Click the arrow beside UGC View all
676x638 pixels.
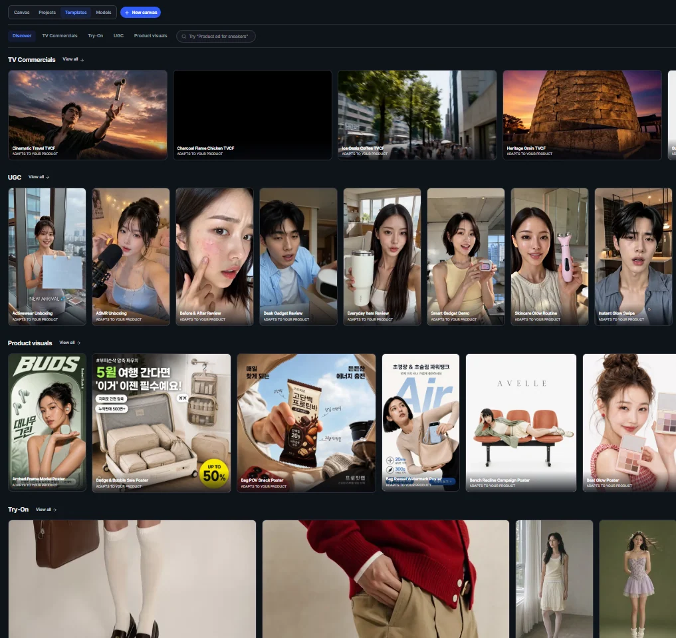point(47,177)
